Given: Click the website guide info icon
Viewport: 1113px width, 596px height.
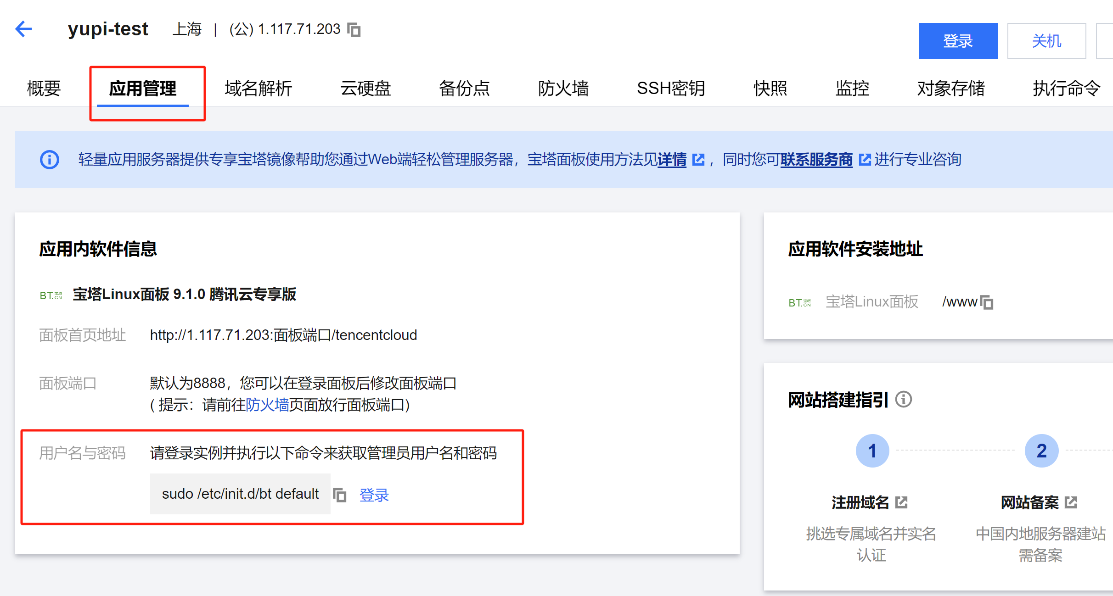Looking at the screenshot, I should point(904,399).
